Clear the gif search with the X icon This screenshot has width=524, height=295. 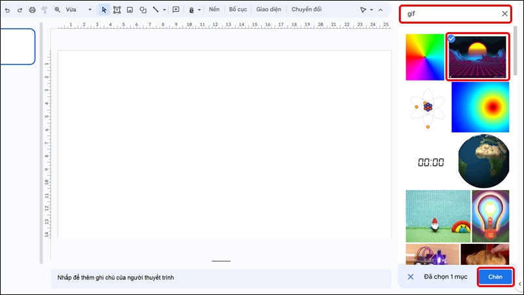click(504, 14)
